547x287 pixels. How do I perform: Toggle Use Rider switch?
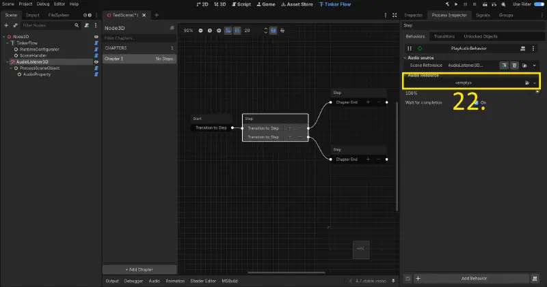point(539,4)
